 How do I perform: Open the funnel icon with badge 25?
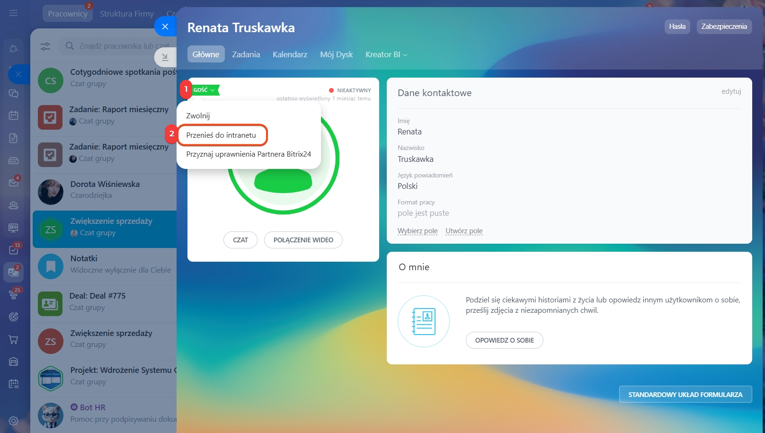tap(13, 294)
